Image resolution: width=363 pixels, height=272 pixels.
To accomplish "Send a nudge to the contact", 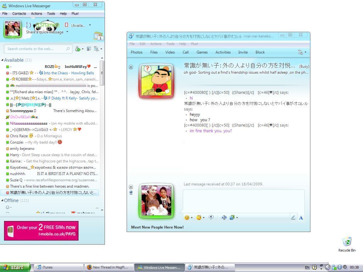I will click(211, 217).
